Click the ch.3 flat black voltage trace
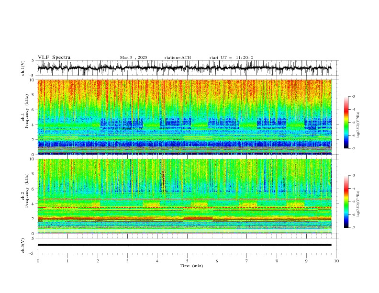 point(185,245)
